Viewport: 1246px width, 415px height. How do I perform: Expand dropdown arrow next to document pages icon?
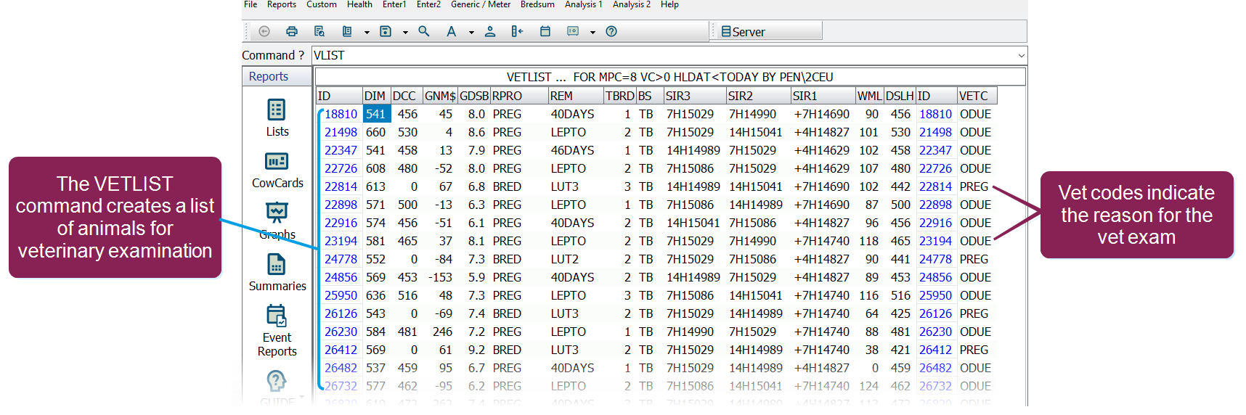367,32
